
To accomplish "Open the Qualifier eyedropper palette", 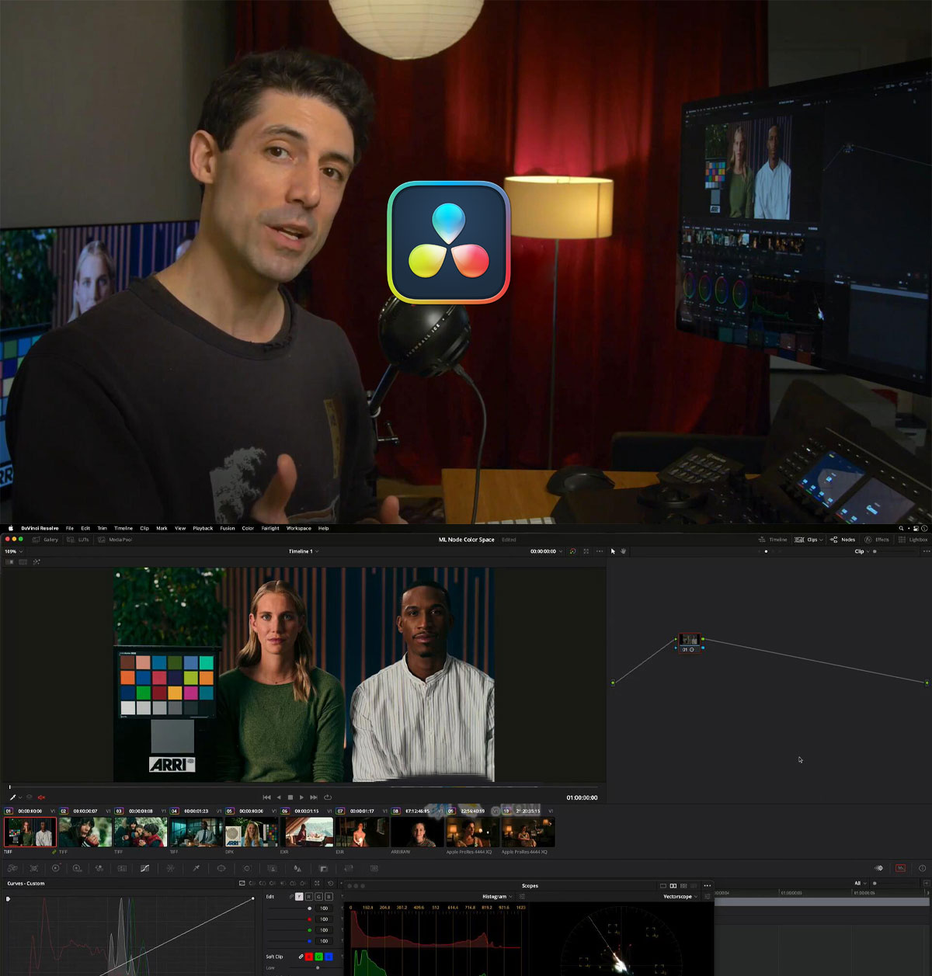I will [x=196, y=868].
